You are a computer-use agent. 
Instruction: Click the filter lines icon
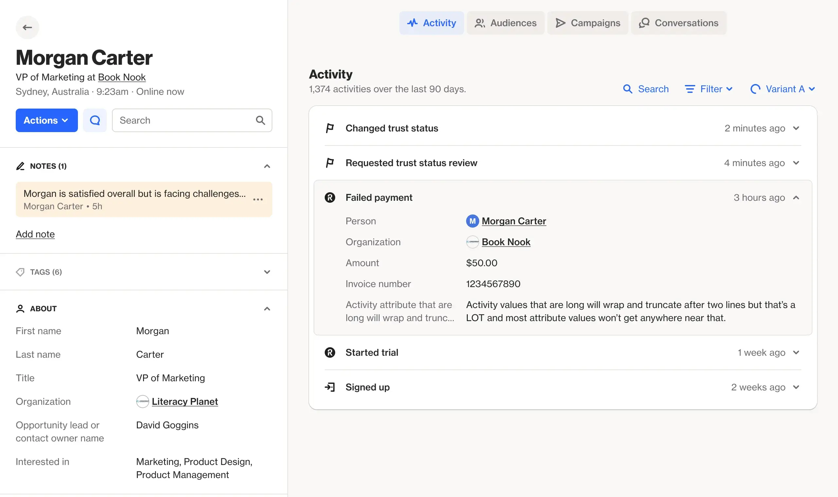click(x=690, y=89)
